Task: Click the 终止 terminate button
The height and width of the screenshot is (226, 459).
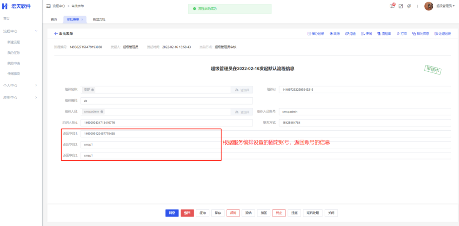Action: 278,213
